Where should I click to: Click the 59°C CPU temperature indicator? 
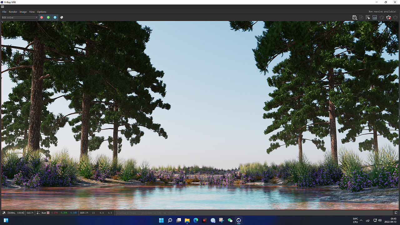(x=355, y=220)
